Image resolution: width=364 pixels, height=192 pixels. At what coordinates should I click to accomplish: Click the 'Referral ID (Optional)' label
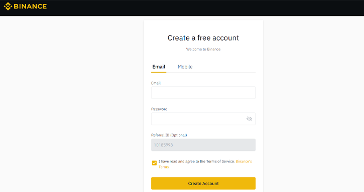pyautogui.click(x=169, y=135)
